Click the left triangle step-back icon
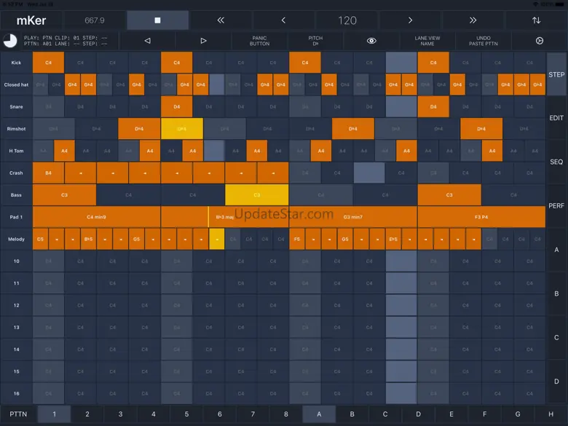Image resolution: width=568 pixels, height=426 pixels. click(147, 41)
